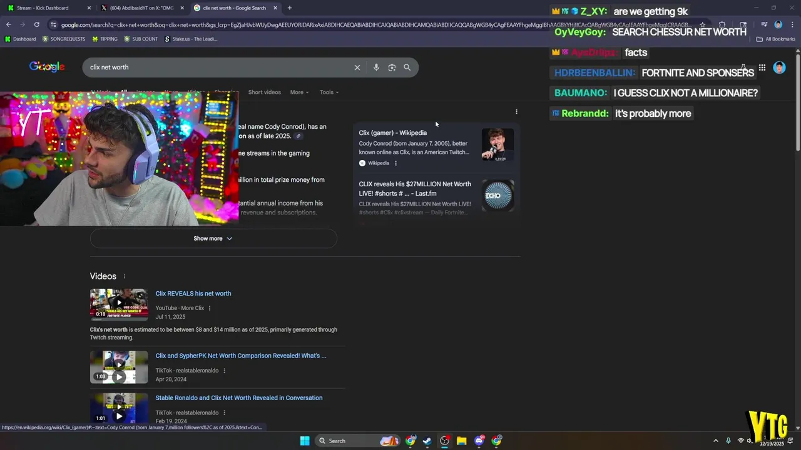Open new tab with the plus icon
This screenshot has width=801, height=450.
(289, 8)
